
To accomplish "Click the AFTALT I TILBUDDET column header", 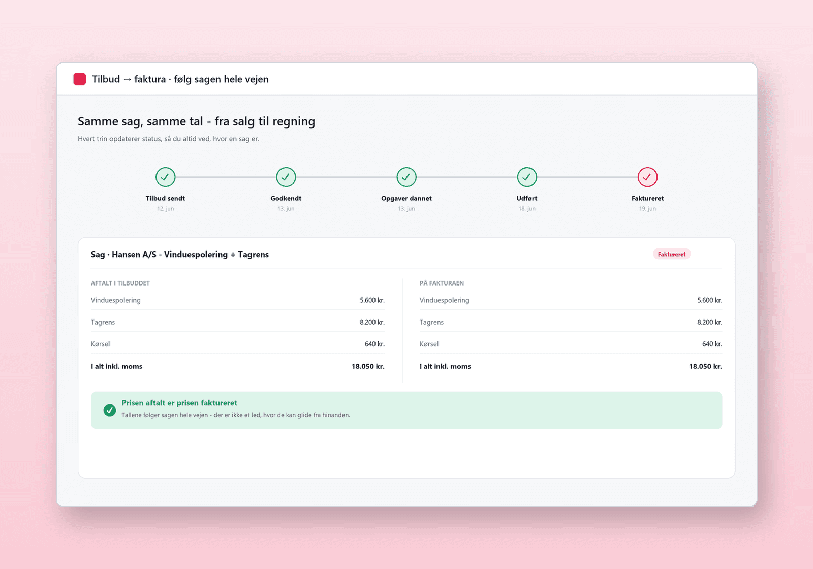I will coord(120,283).
